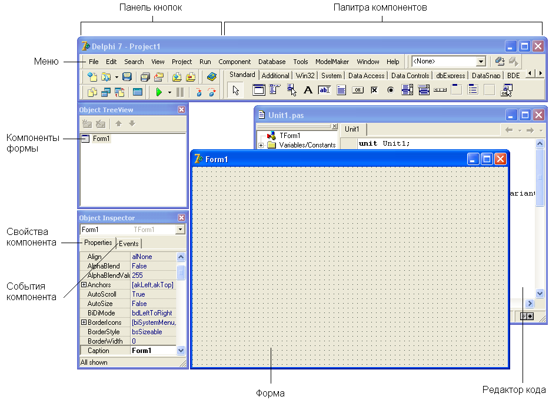Expand Variables/Constants in code explorer
This screenshot has width=559, height=400.
click(x=261, y=145)
